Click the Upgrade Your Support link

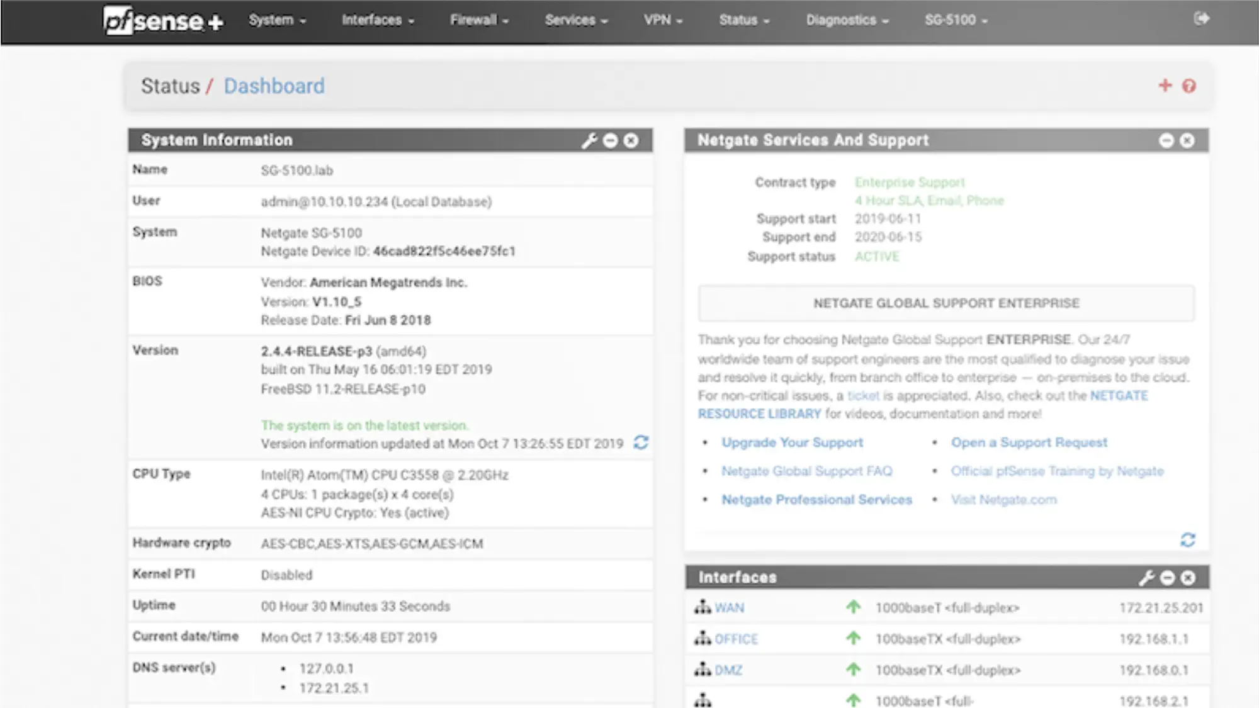click(792, 442)
